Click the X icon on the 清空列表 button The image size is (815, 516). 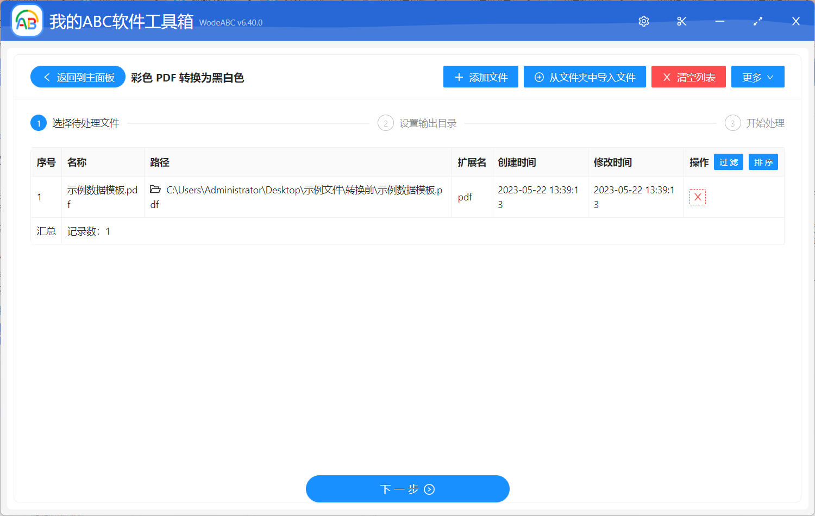[x=667, y=77]
